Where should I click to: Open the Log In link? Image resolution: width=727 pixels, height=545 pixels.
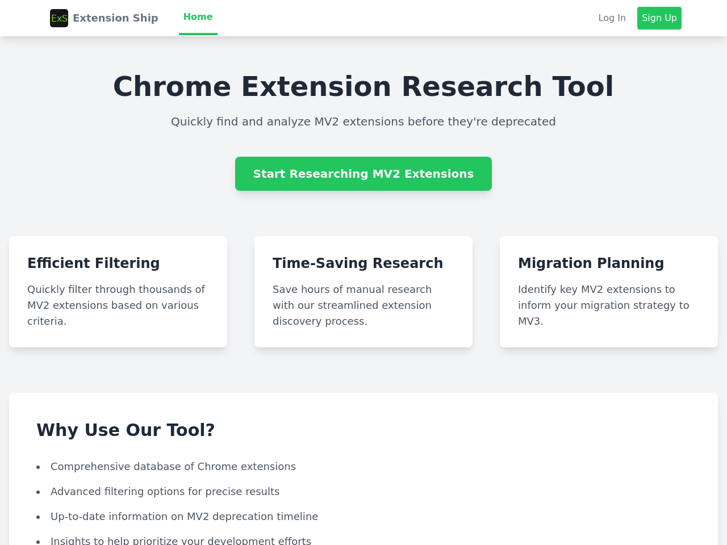612,18
